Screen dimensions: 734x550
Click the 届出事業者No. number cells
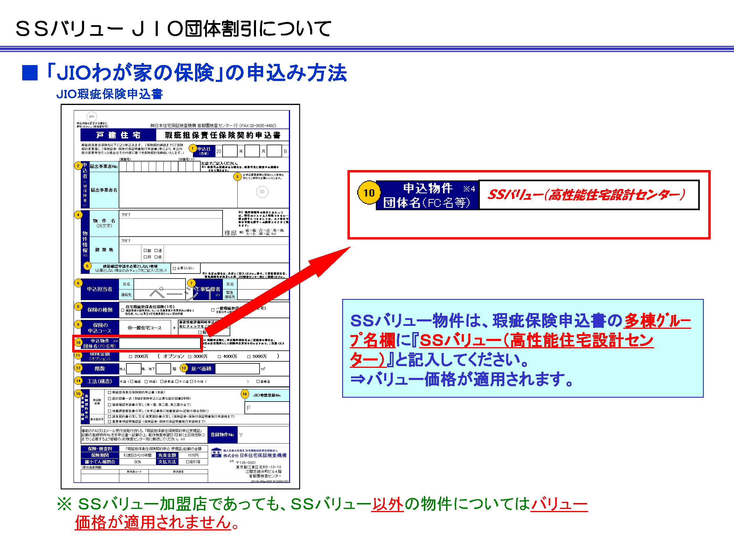(x=160, y=166)
